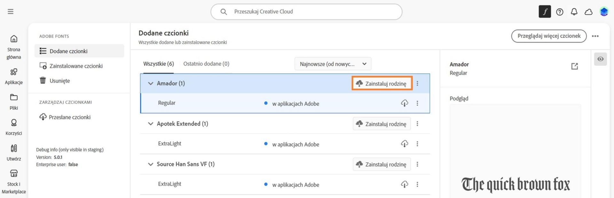Open more options for Apotek Extended family
This screenshot has height=198, width=614.
pos(417,124)
